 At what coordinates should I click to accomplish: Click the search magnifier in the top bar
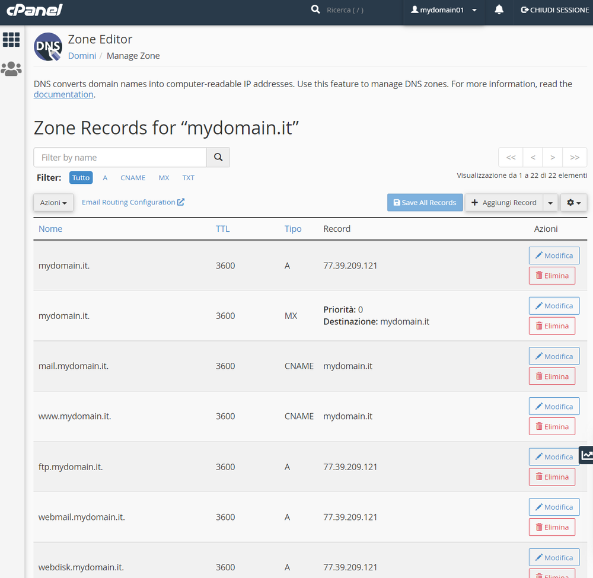pos(315,9)
